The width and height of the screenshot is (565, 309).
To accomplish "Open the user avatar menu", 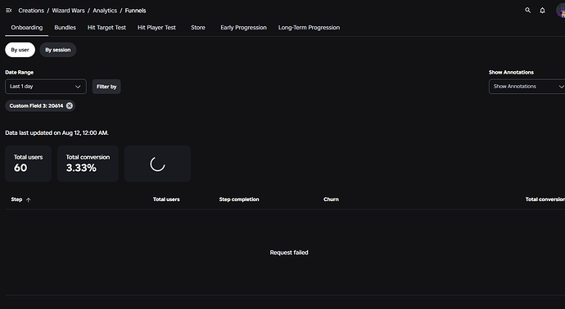I will click(561, 11).
